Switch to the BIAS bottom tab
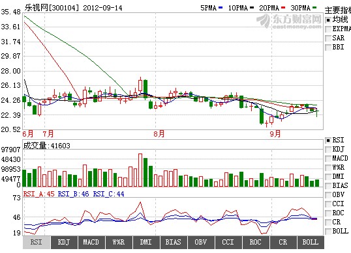351x253 pixels. pos(174,243)
